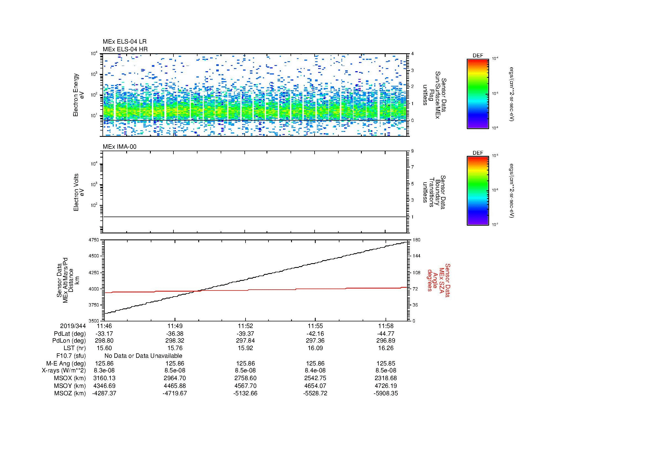This screenshot has width=646, height=456.
Task: Click the lower 'ergs/(cm**2-sr-sec-eV)' units label
Action: point(512,191)
